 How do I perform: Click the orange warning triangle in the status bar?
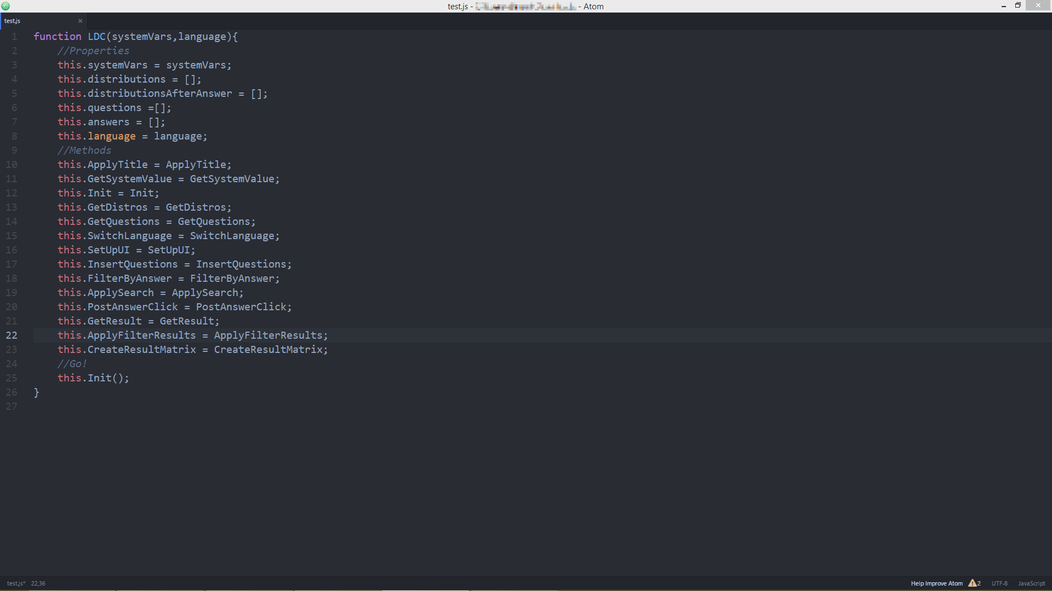974,583
